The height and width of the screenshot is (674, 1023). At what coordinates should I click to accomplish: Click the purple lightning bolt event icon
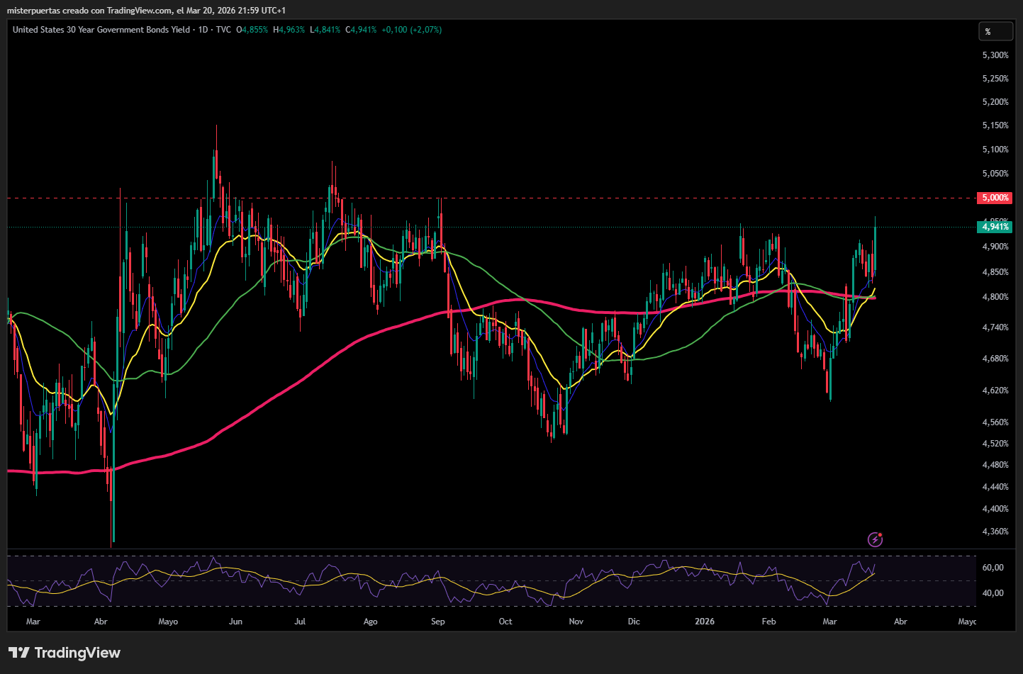pyautogui.click(x=876, y=540)
